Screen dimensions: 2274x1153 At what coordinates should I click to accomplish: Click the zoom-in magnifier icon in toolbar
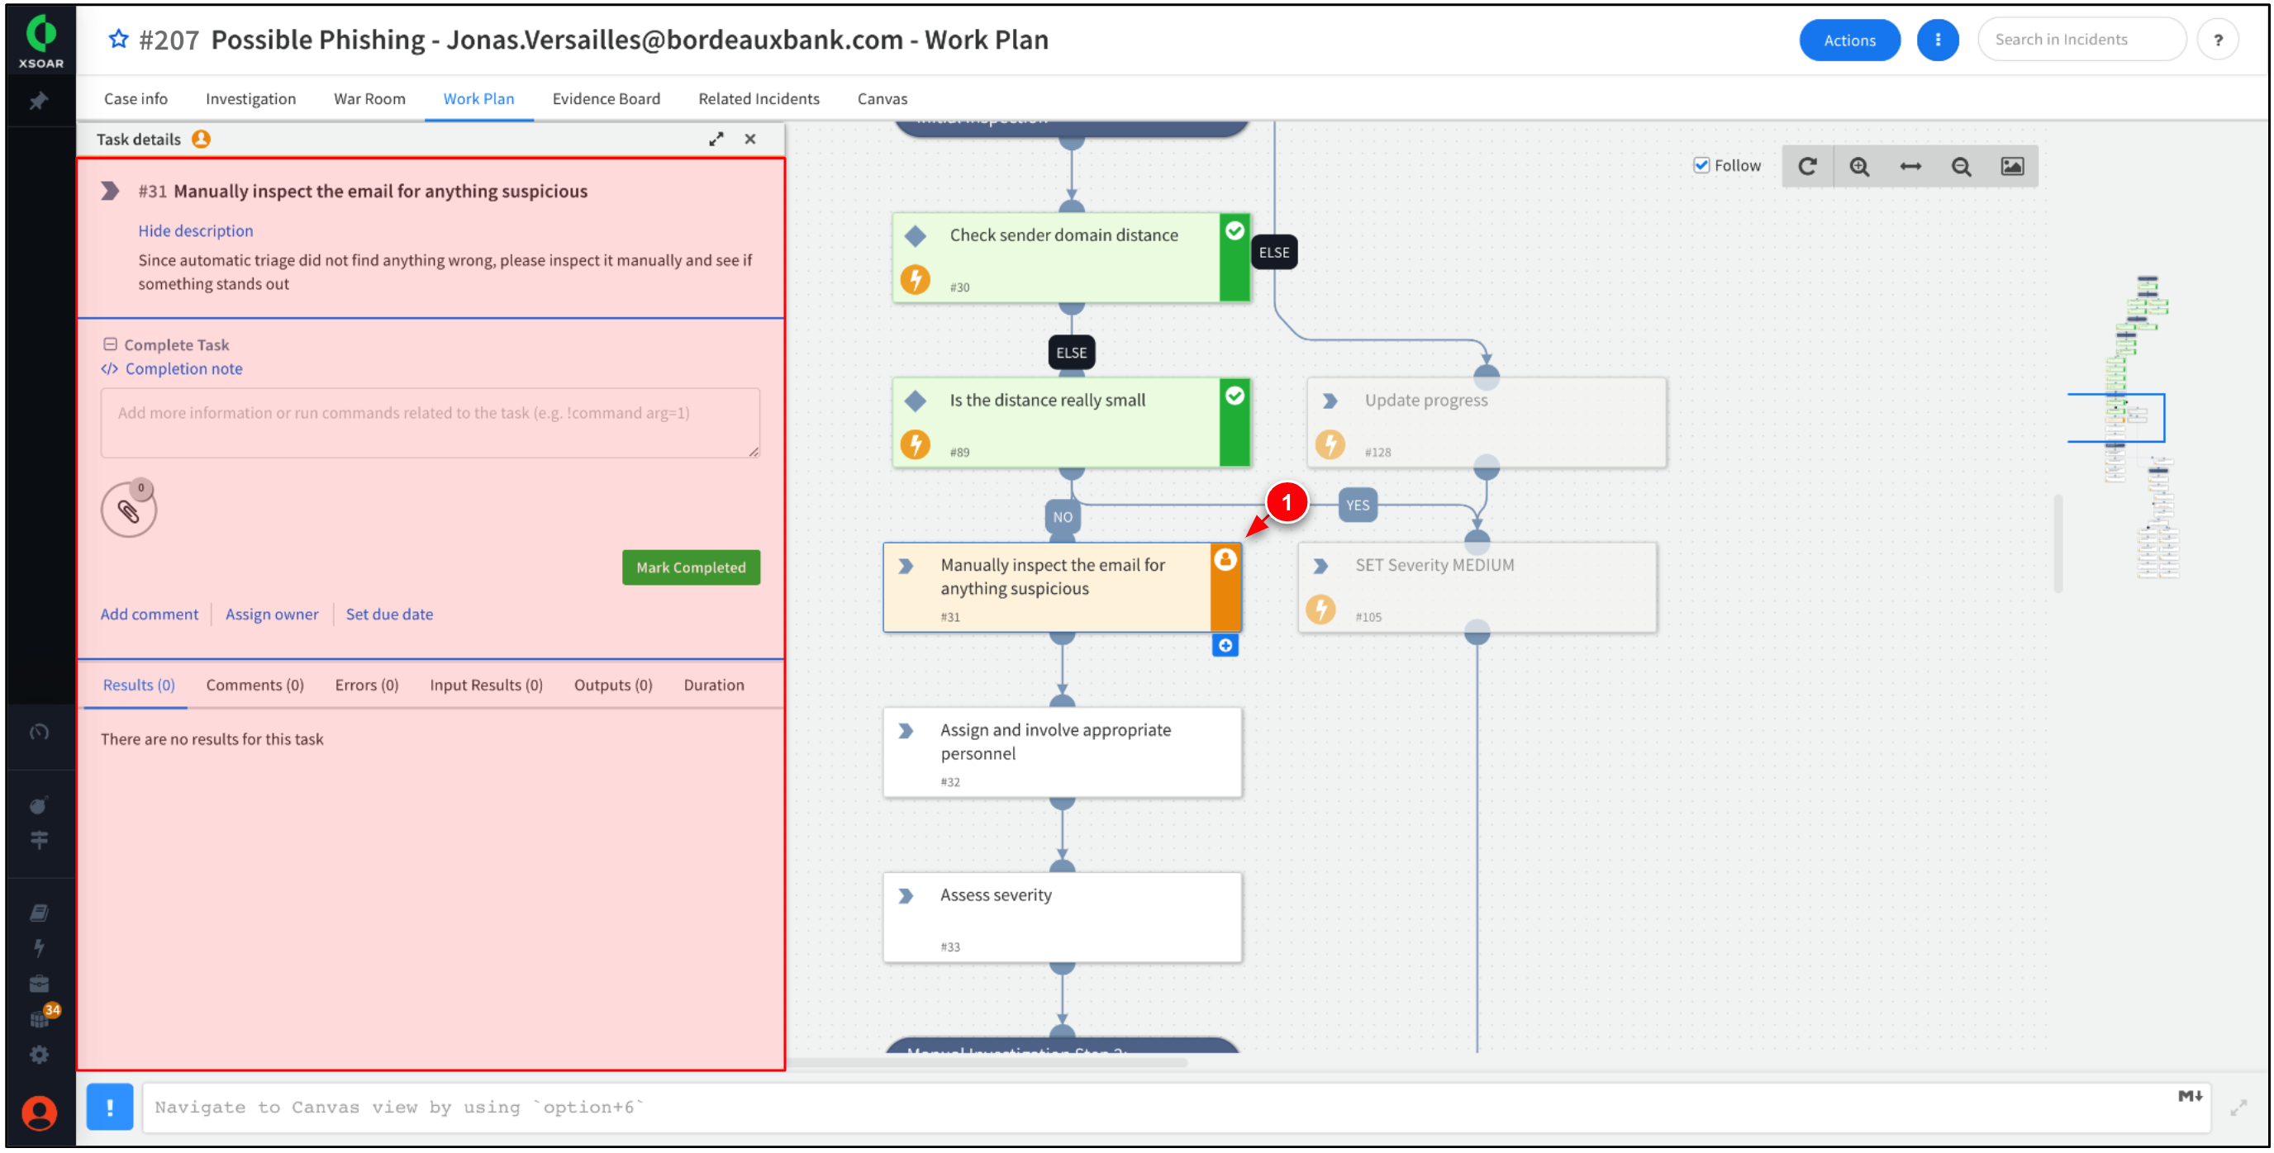1859,166
